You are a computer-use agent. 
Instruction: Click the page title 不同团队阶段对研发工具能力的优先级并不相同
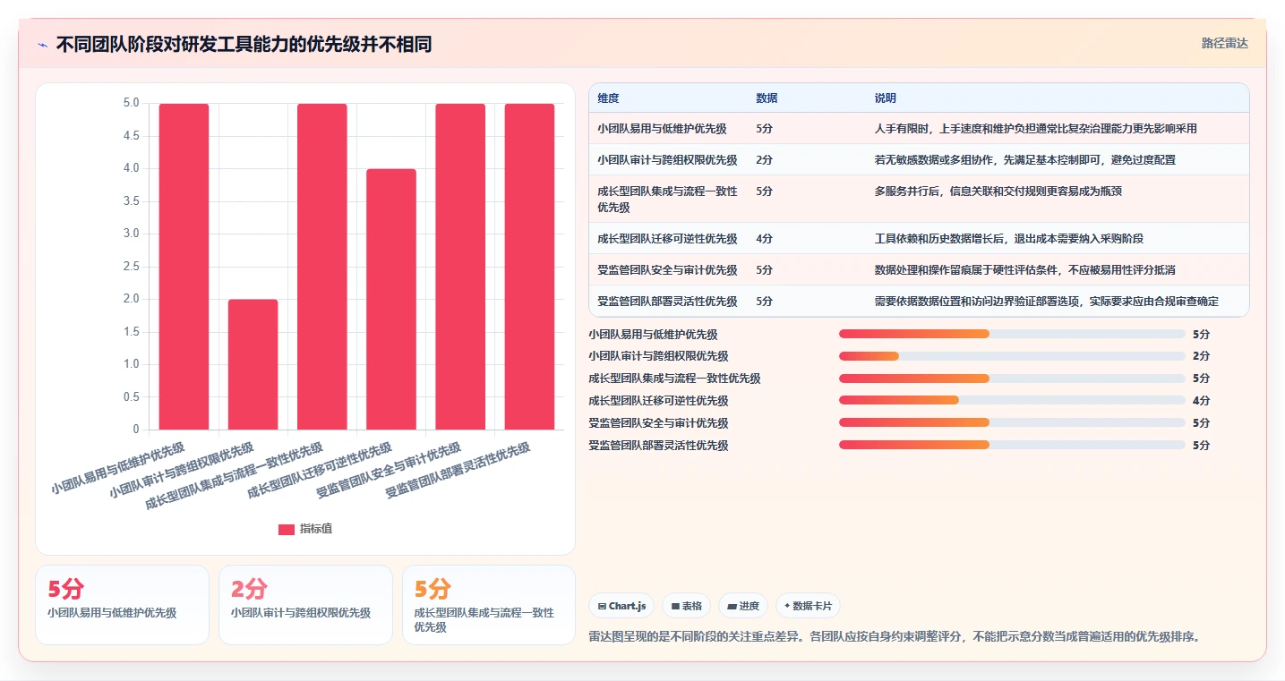(244, 44)
